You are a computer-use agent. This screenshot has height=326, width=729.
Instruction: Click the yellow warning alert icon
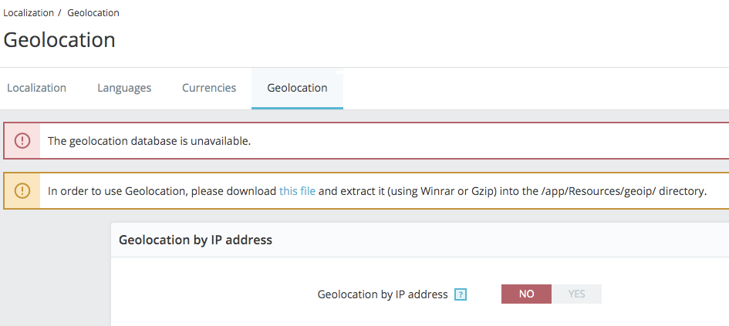[22, 190]
